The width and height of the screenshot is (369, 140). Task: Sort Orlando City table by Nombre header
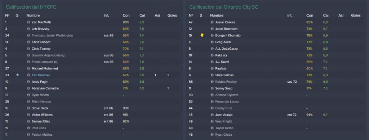click(x=217, y=15)
